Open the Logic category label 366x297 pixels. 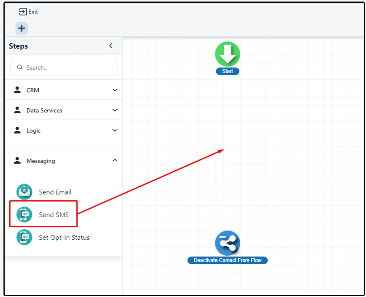[x=34, y=131]
